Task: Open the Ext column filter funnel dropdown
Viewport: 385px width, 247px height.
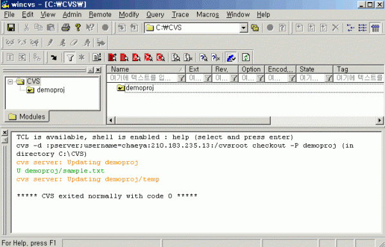Action: point(208,78)
